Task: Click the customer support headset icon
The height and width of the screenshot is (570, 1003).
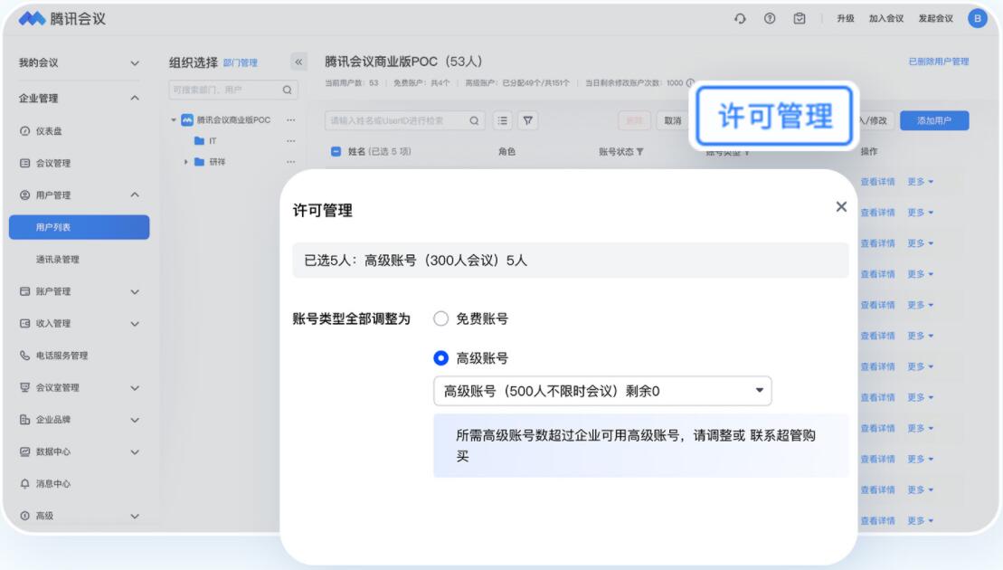Action: pyautogui.click(x=739, y=19)
